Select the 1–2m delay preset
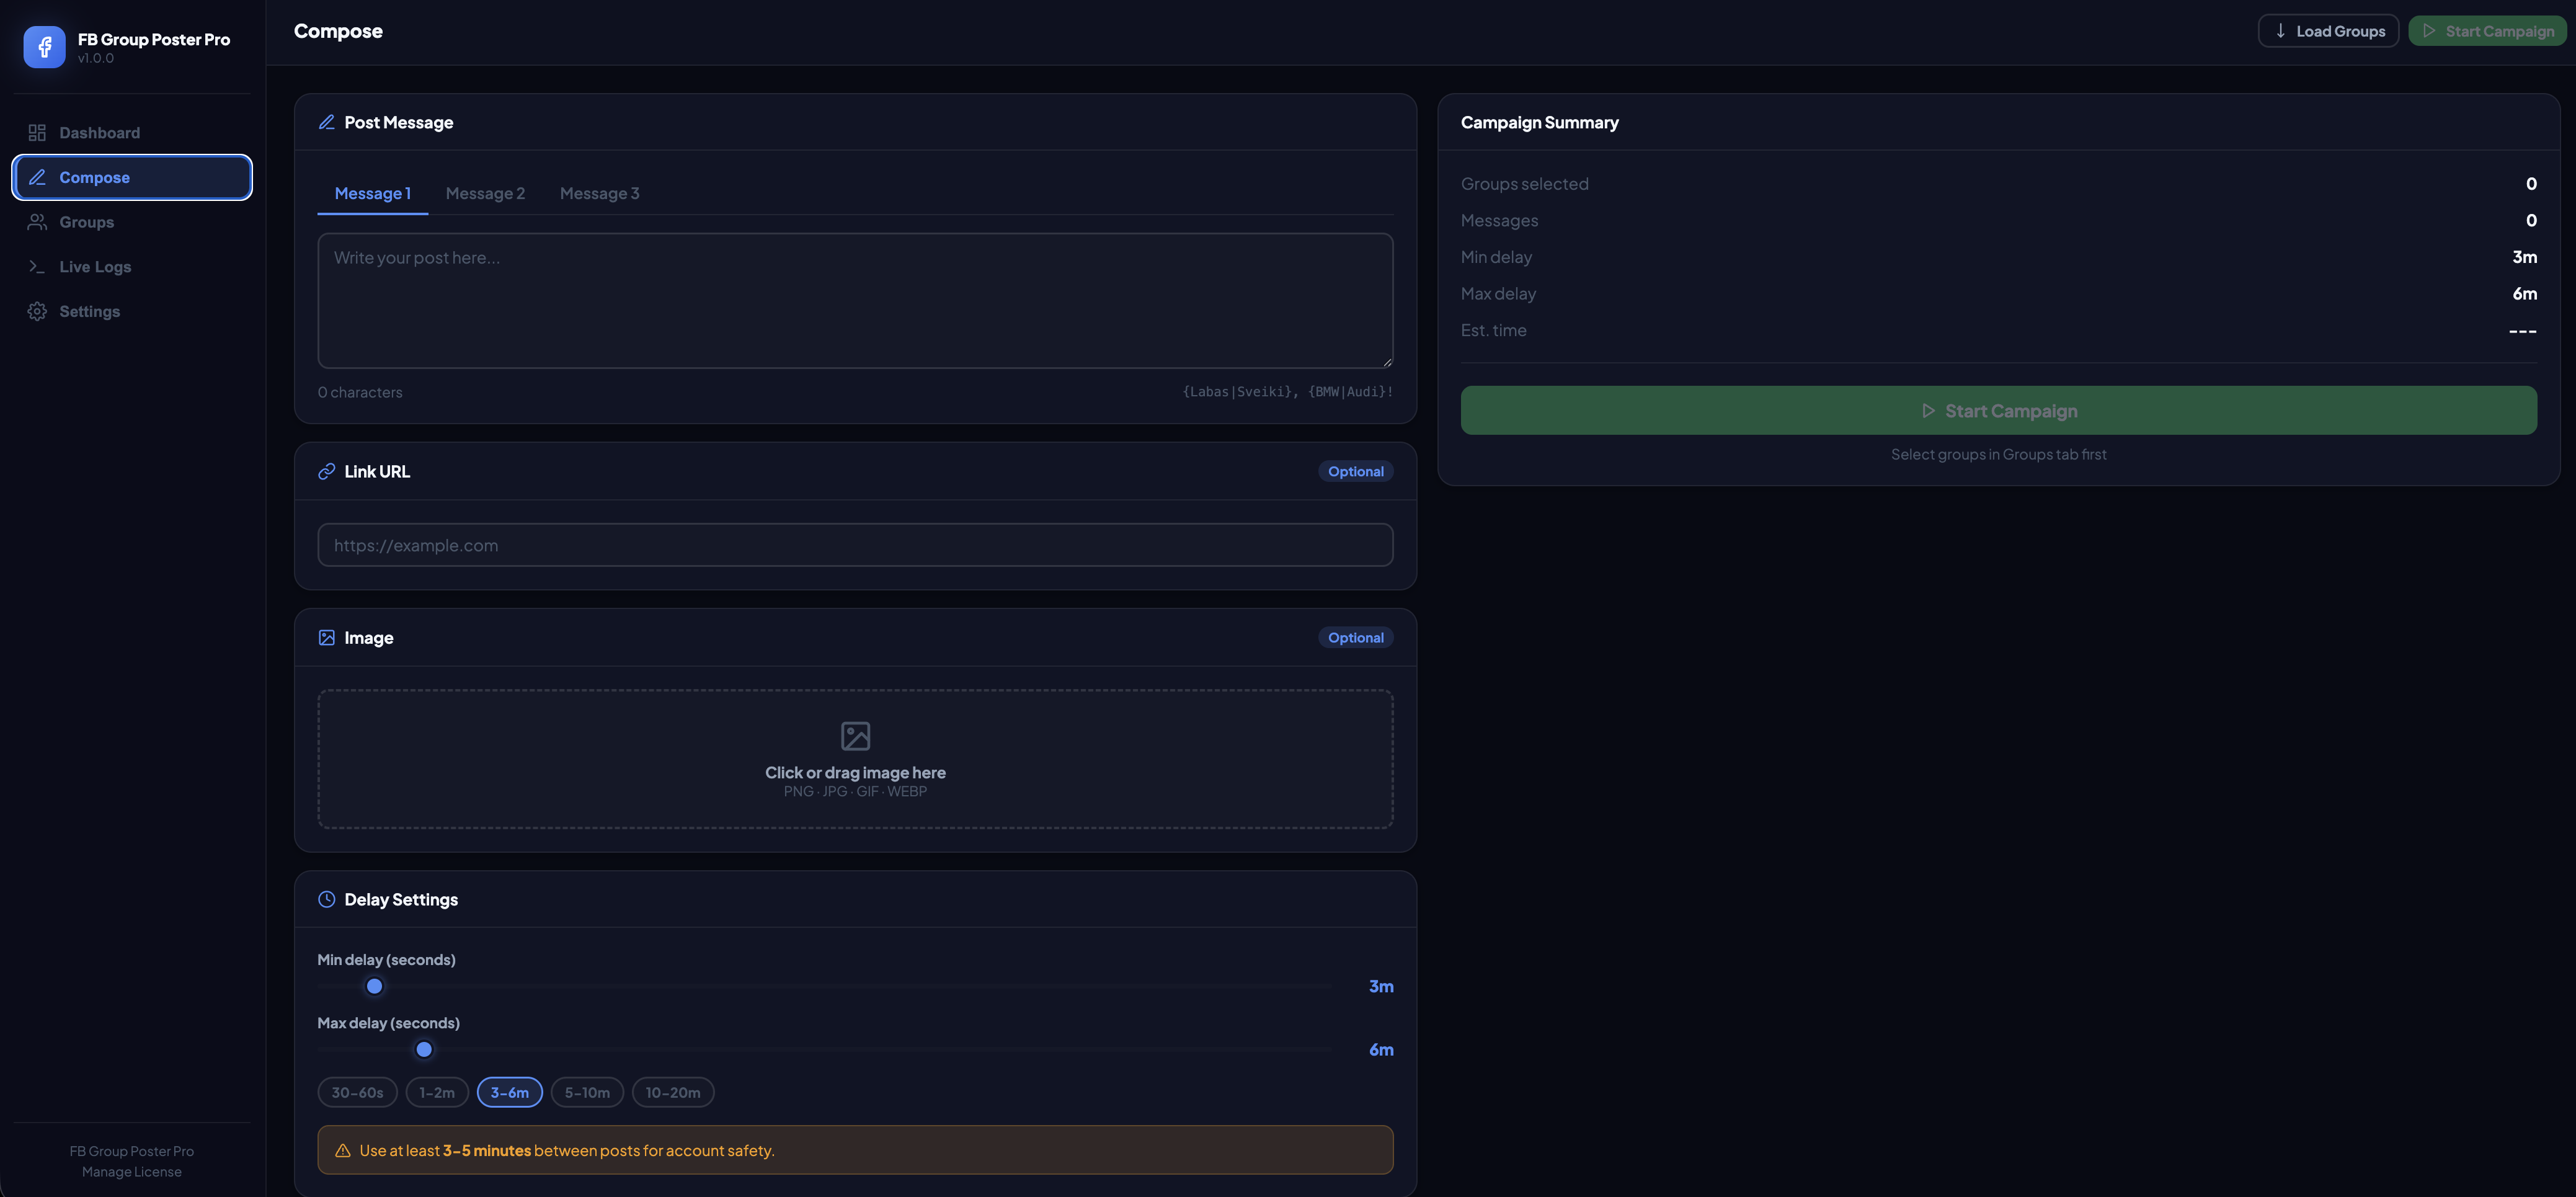 (x=437, y=1092)
